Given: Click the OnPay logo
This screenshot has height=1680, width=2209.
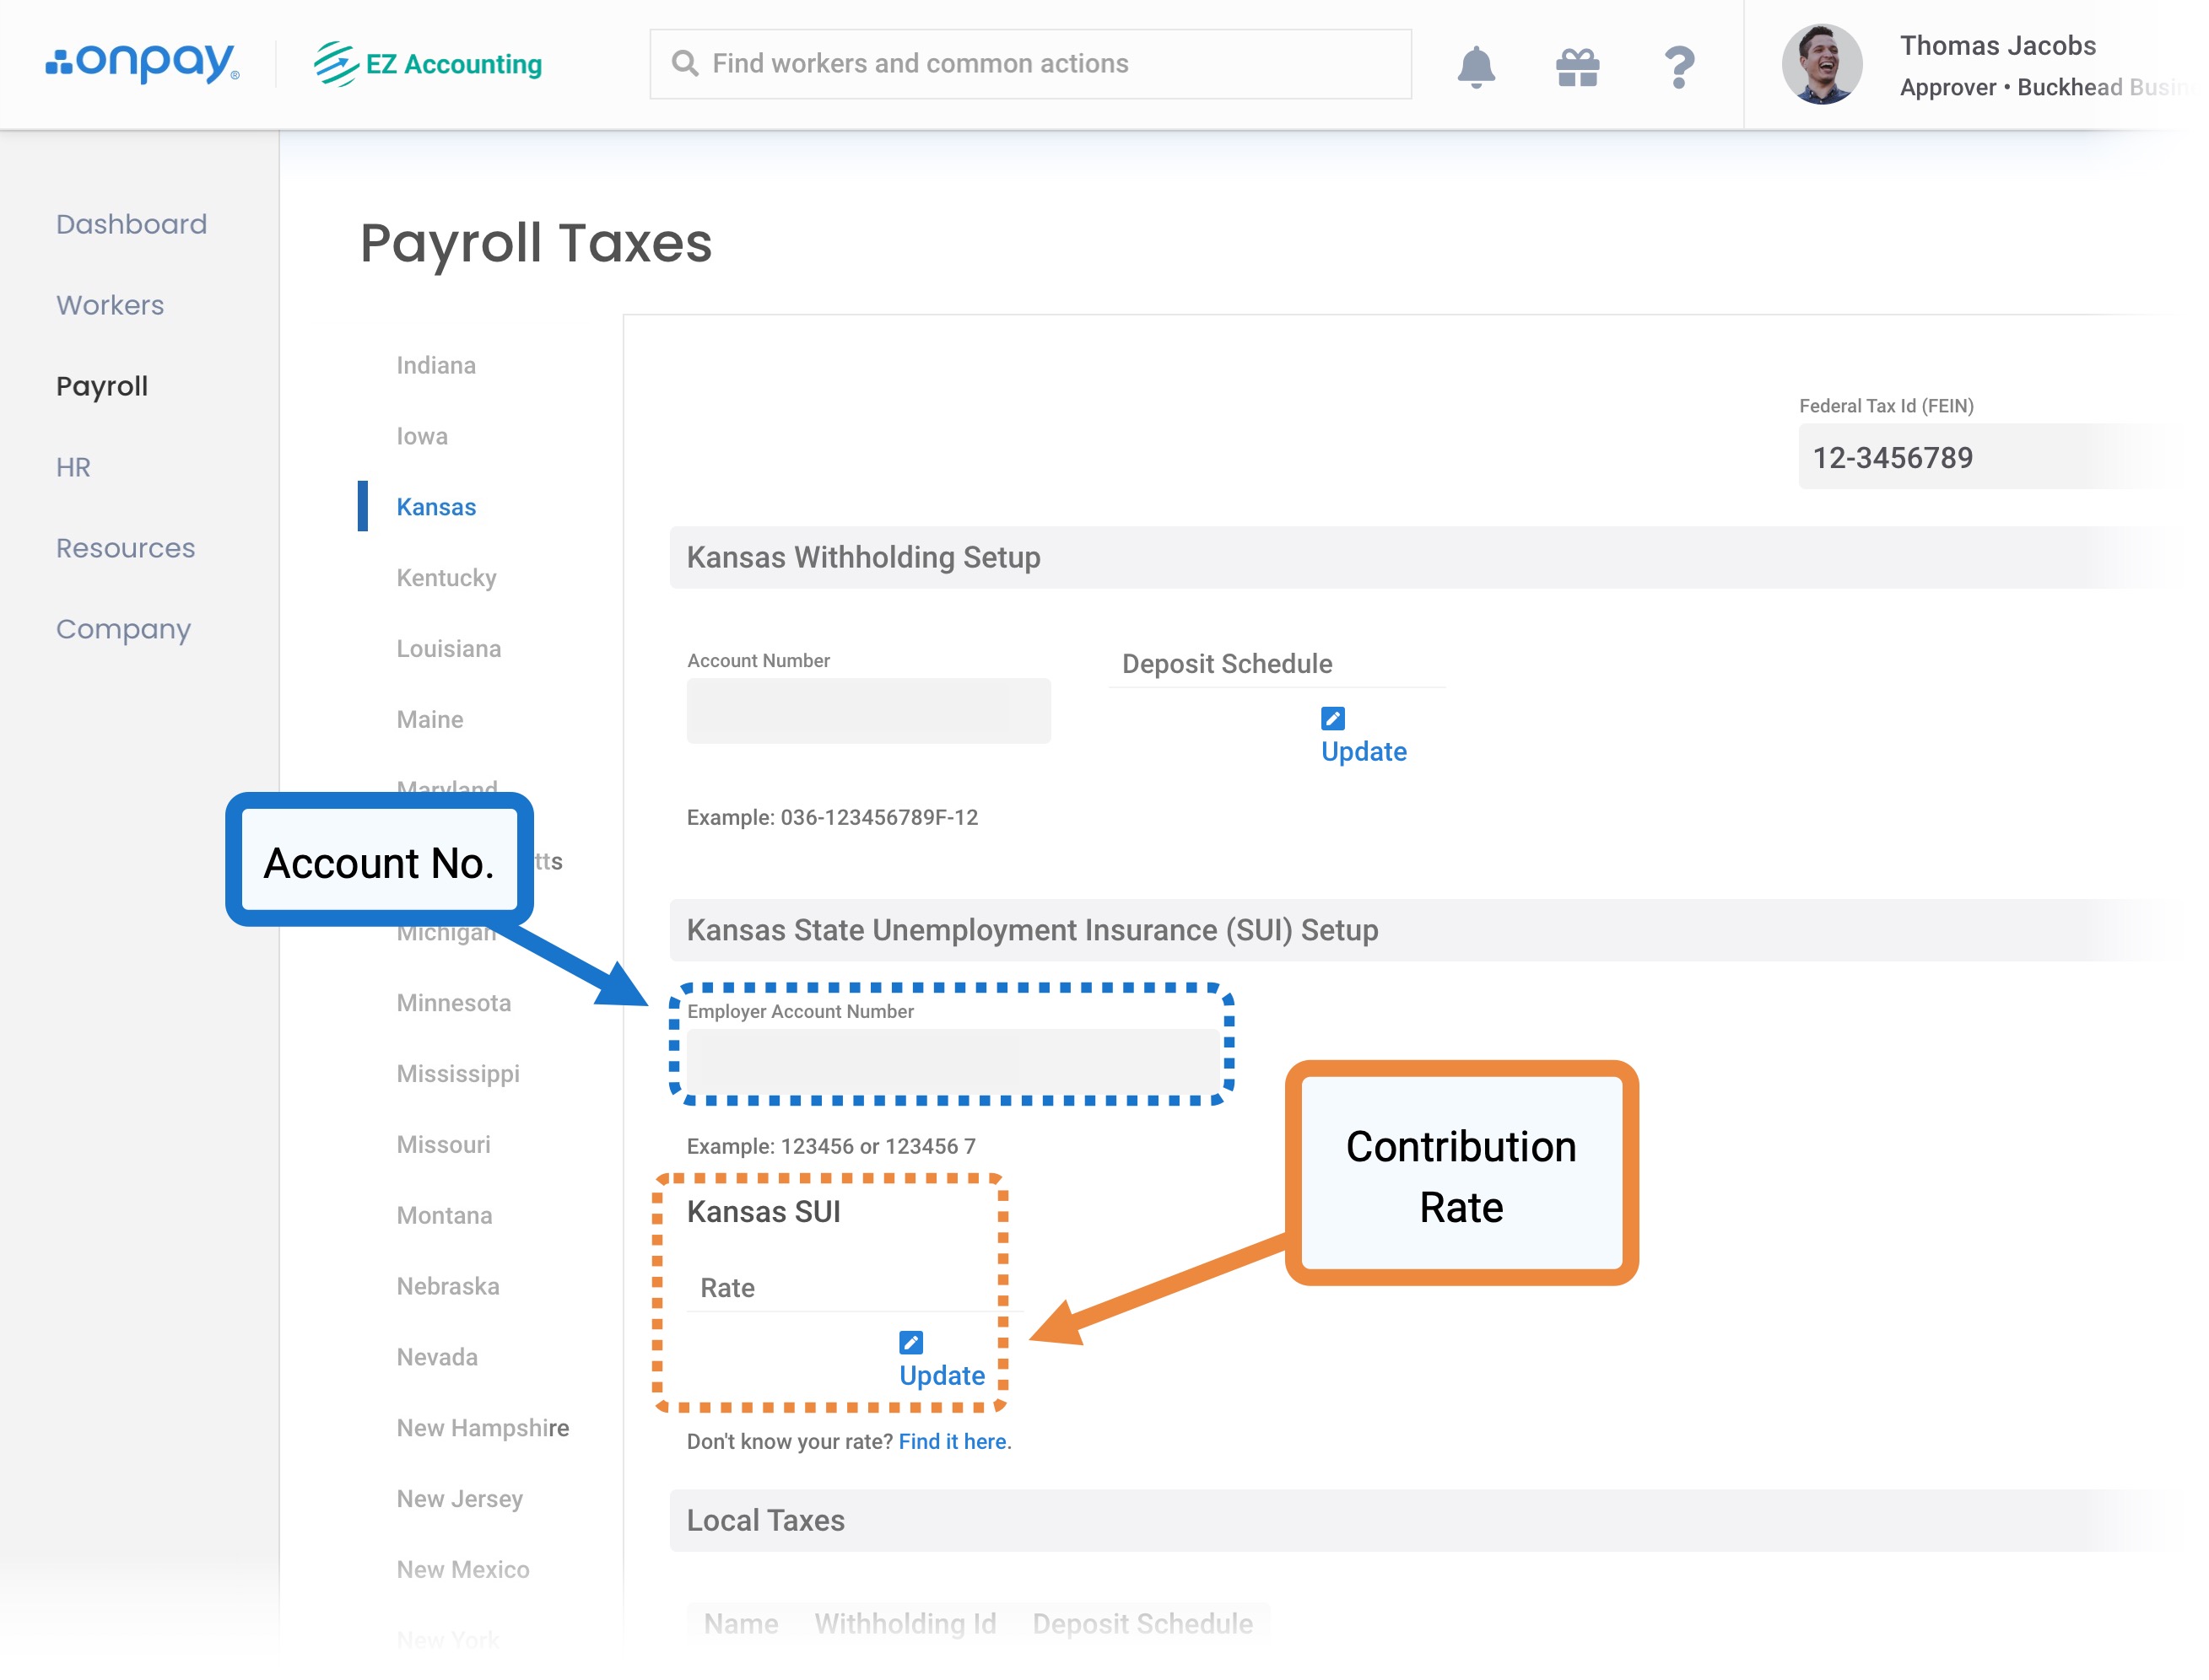Looking at the screenshot, I should pos(142,62).
